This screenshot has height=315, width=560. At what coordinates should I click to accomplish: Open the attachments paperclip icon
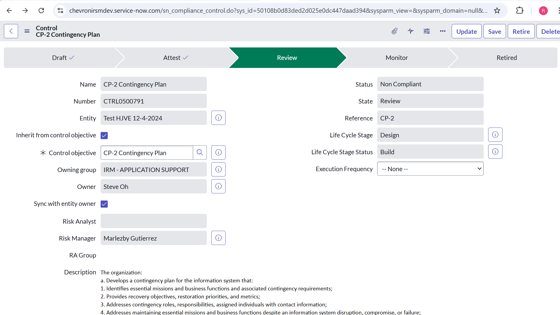394,31
